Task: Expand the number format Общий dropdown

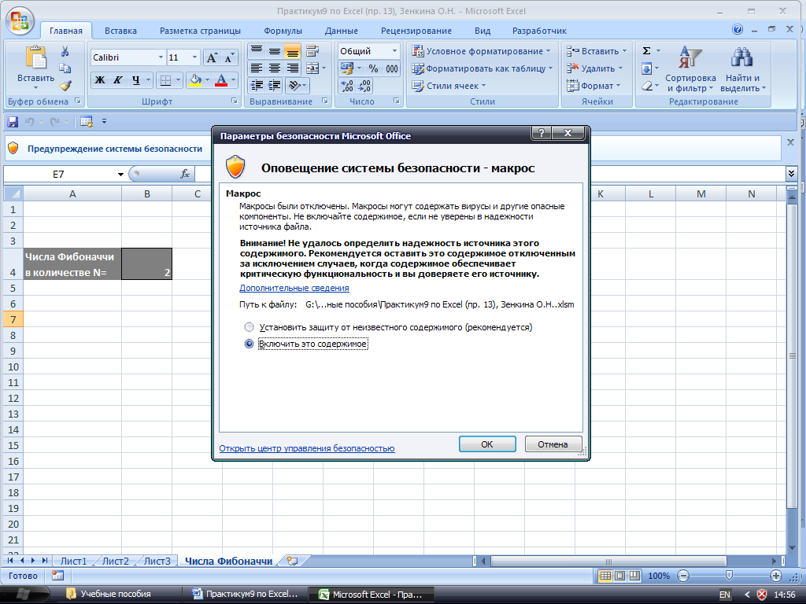Action: coord(394,51)
